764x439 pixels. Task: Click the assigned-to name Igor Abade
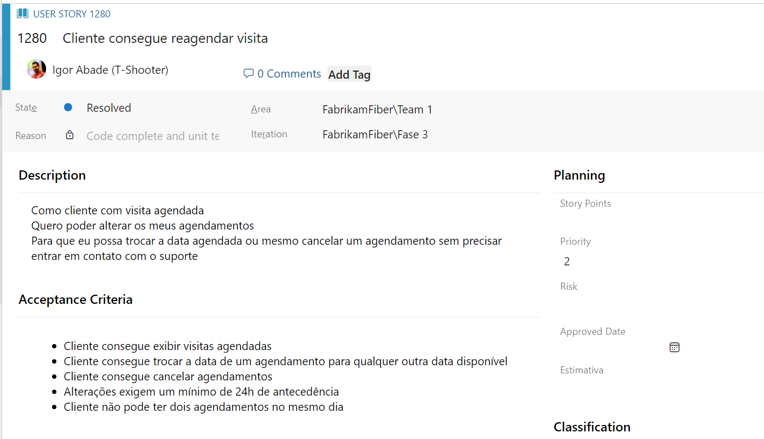(110, 70)
